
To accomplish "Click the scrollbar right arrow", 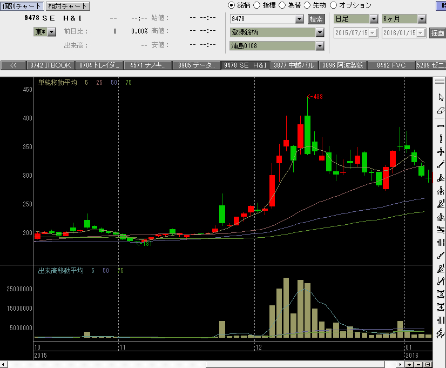I will pyautogui.click(x=401, y=365).
